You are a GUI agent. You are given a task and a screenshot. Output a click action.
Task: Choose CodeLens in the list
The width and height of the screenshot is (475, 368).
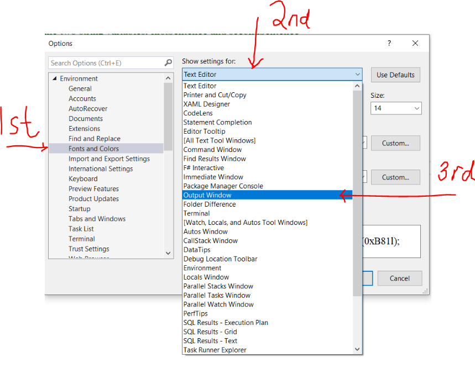click(x=268, y=113)
